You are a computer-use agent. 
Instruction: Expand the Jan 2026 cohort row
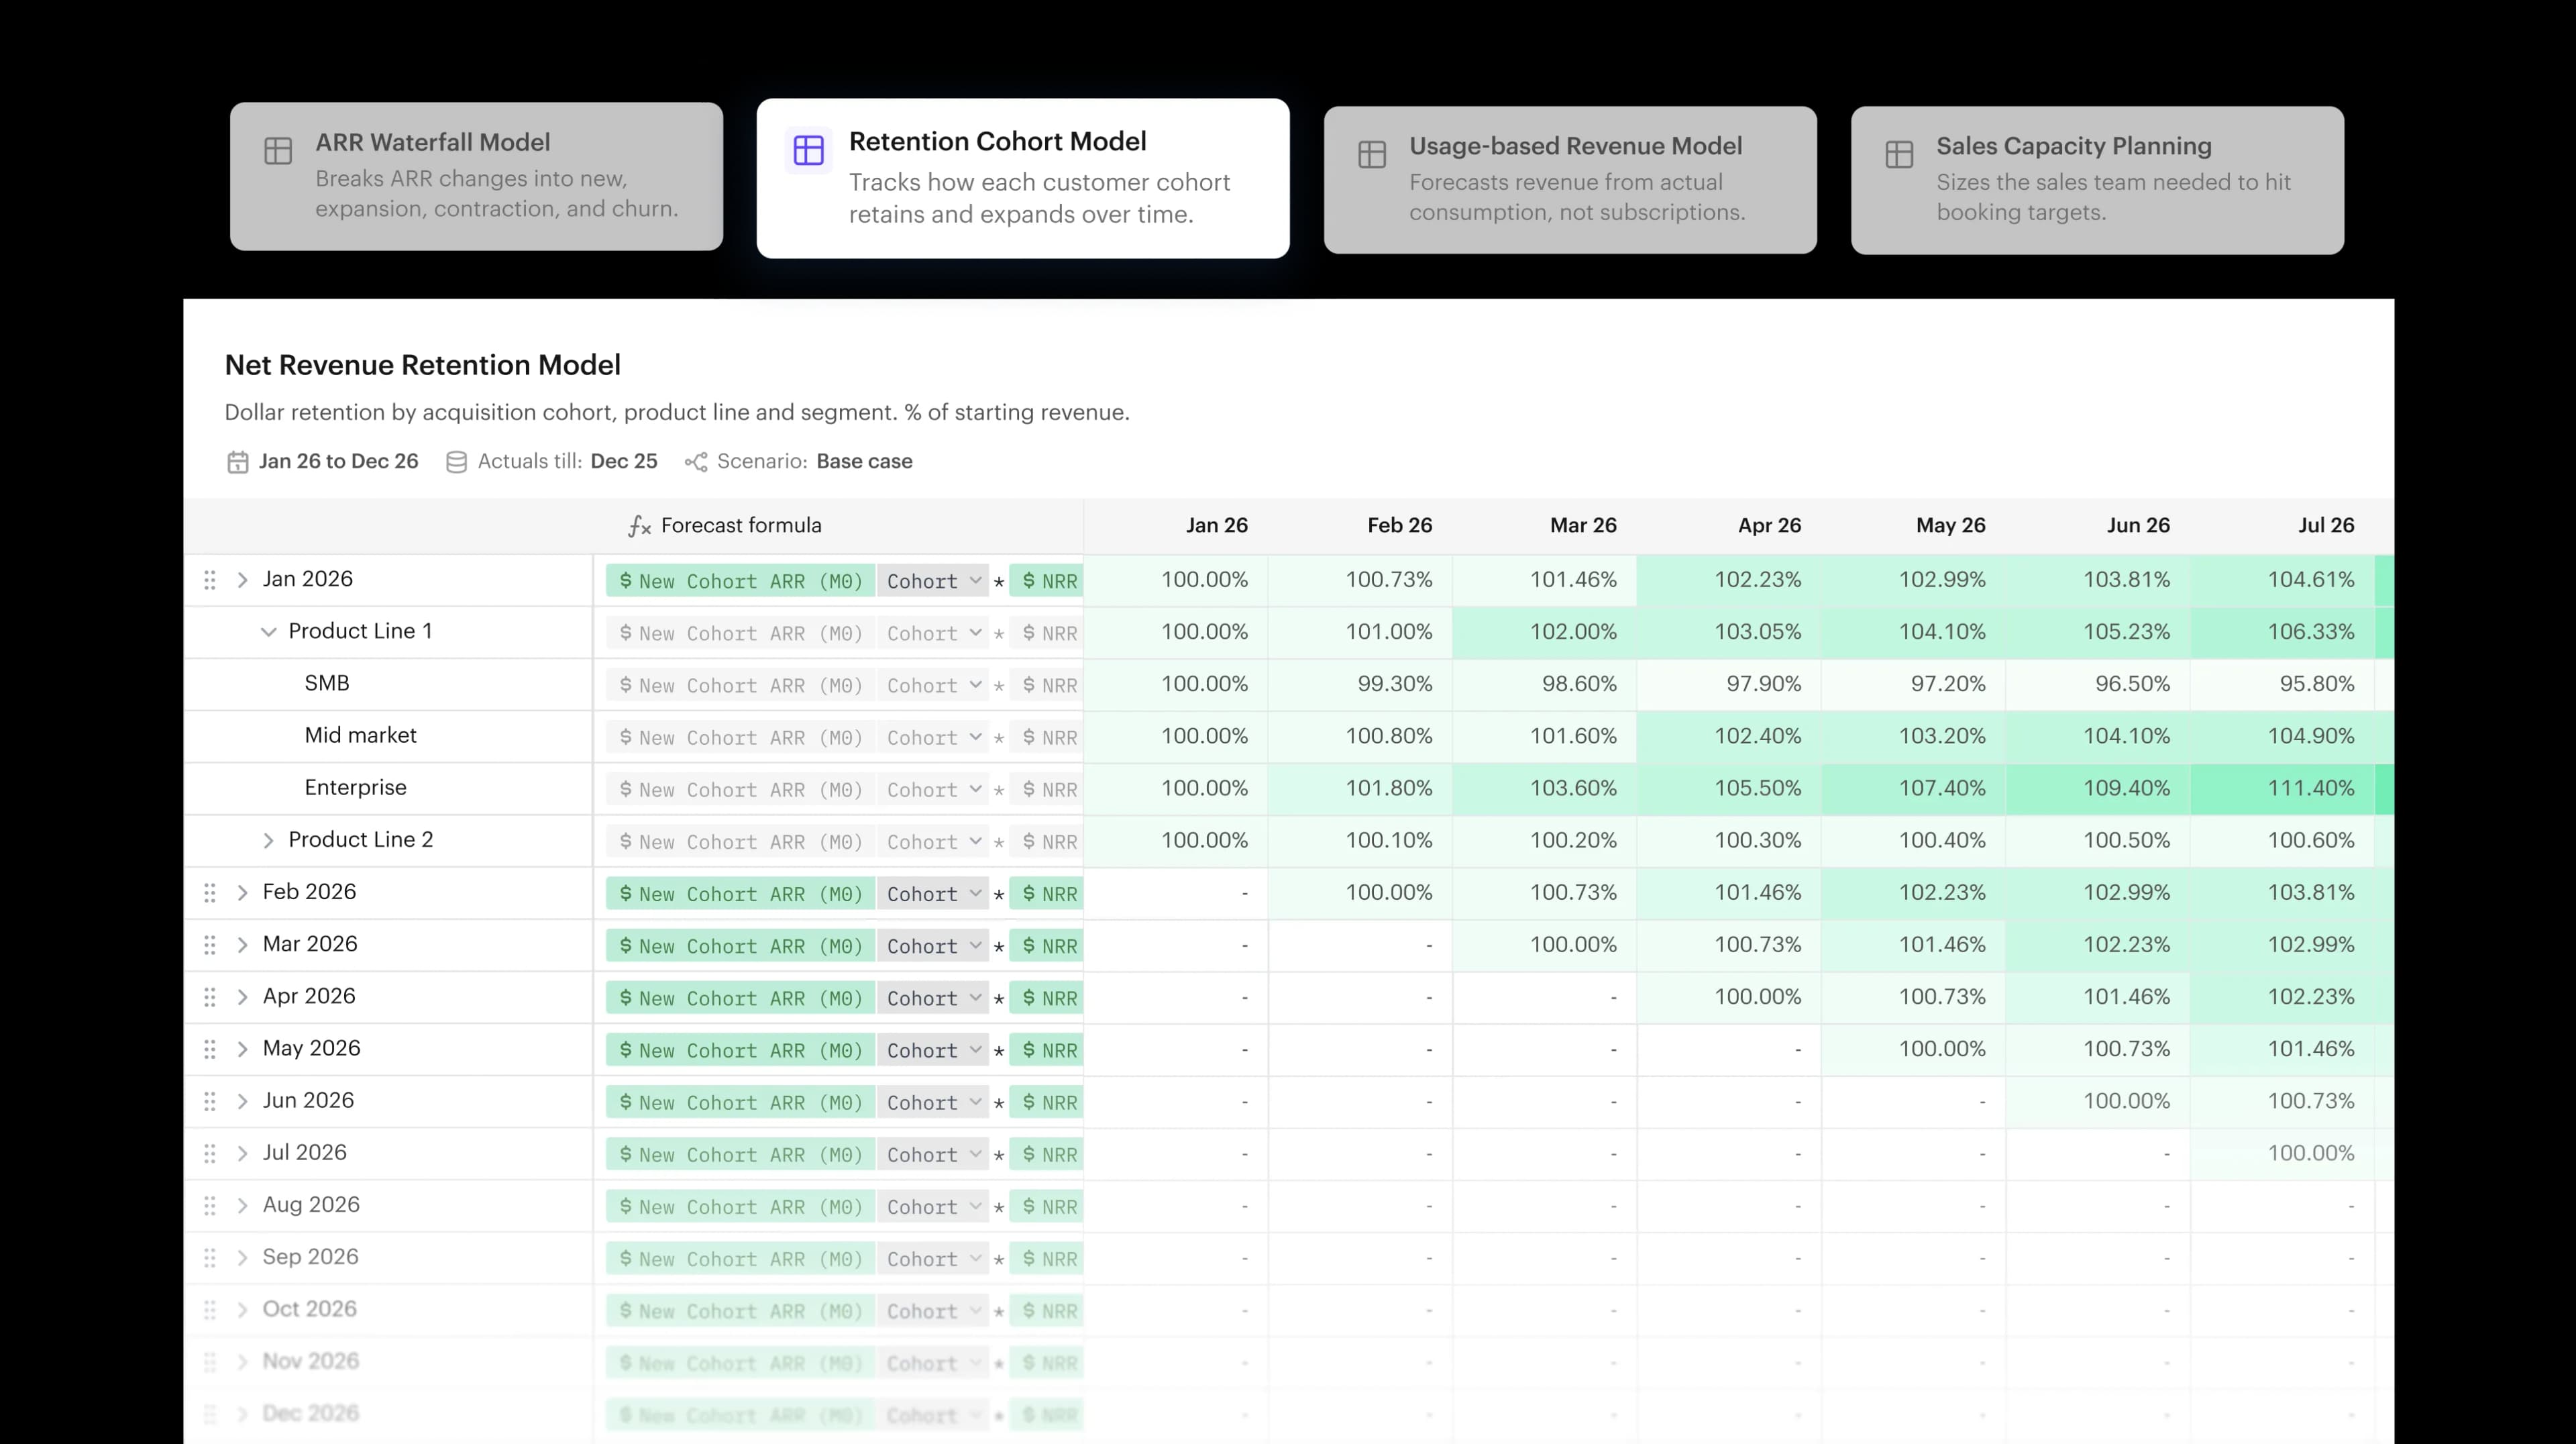tap(242, 580)
